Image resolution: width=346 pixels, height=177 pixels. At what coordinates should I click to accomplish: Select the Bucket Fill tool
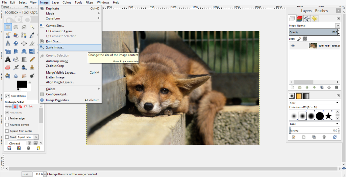click(x=16, y=59)
